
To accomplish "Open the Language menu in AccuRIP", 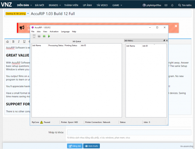I will 65,32.
